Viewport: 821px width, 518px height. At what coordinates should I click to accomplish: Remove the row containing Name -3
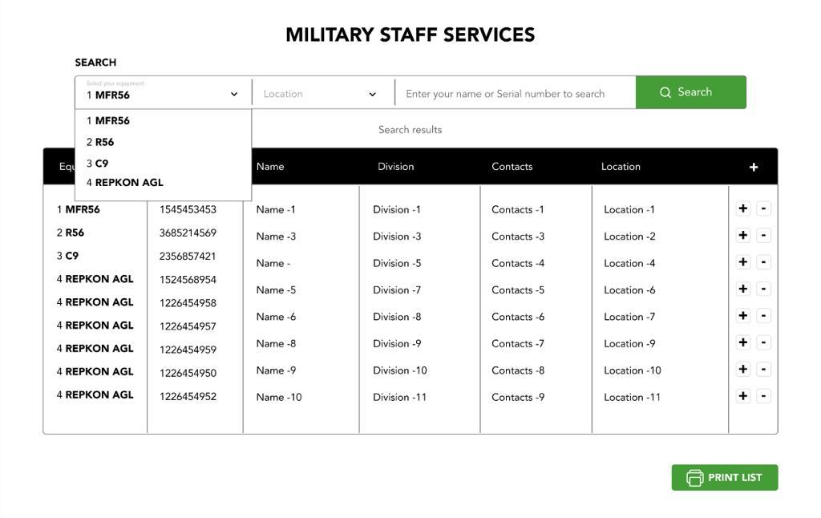(764, 235)
